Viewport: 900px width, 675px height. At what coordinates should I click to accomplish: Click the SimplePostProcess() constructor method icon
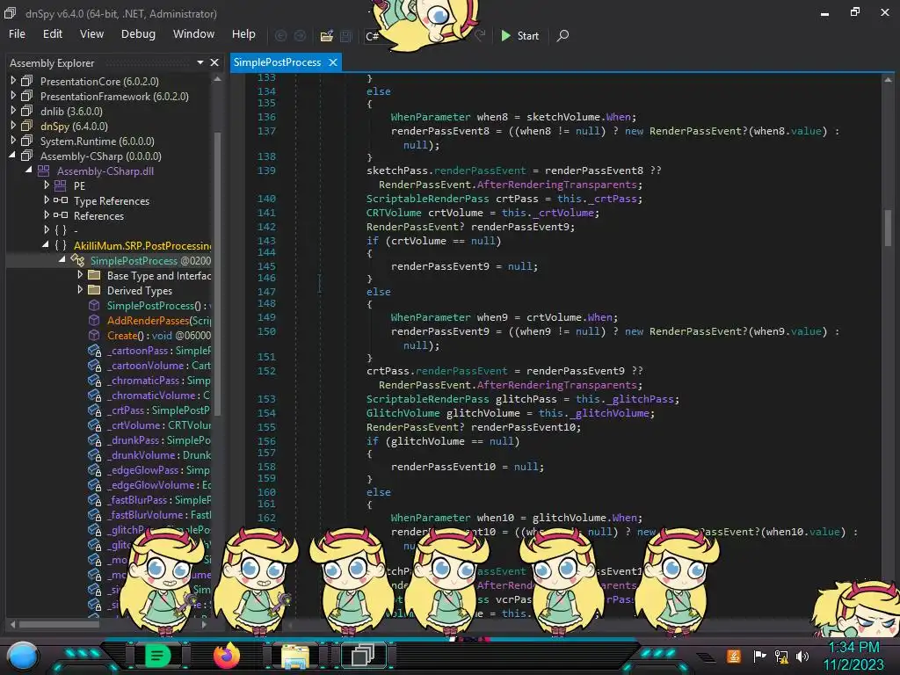click(94, 305)
